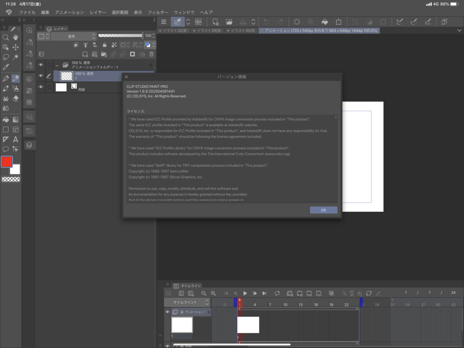This screenshot has width=464, height=348.
Task: Toggle visibility of アニメーションフォルダー layer
Action: [x=41, y=65]
